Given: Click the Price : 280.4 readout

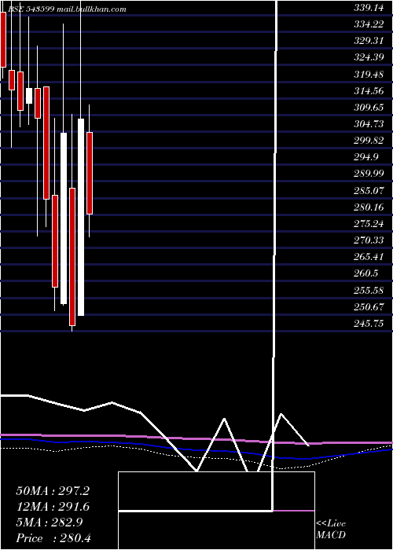Looking at the screenshot, I should (53, 538).
